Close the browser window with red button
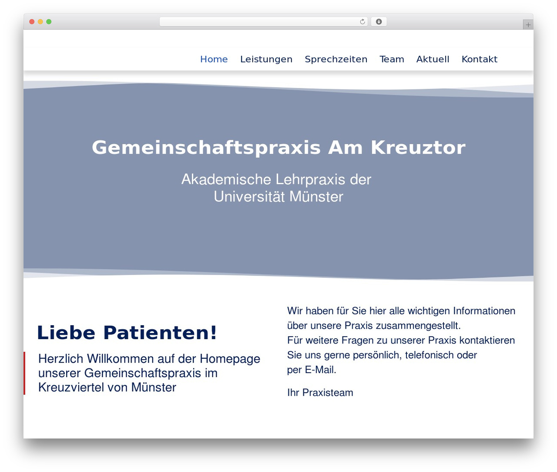 click(x=32, y=22)
